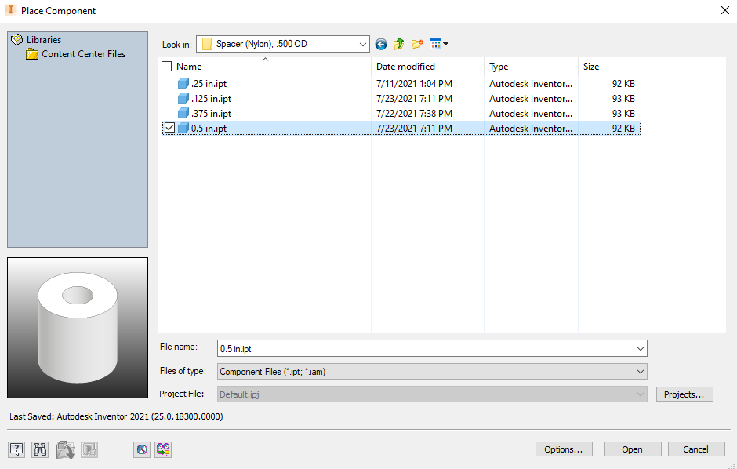Click the Open button
This screenshot has height=469, width=737.
point(633,449)
